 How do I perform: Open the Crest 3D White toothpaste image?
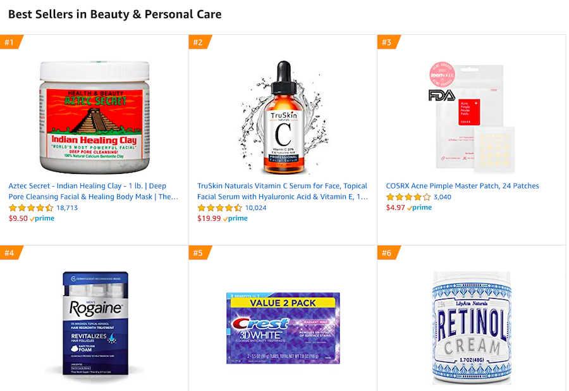click(283, 328)
